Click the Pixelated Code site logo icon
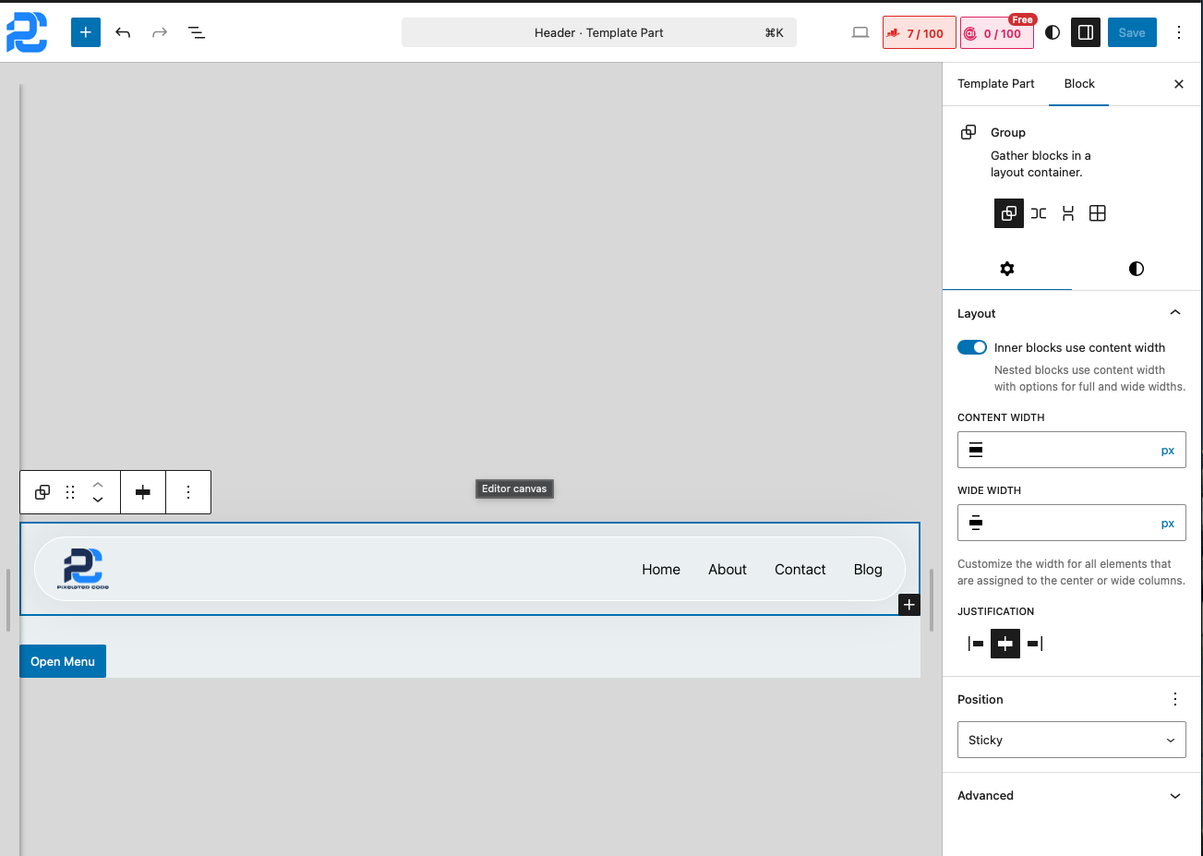Viewport: 1203px width, 856px height. [x=27, y=32]
